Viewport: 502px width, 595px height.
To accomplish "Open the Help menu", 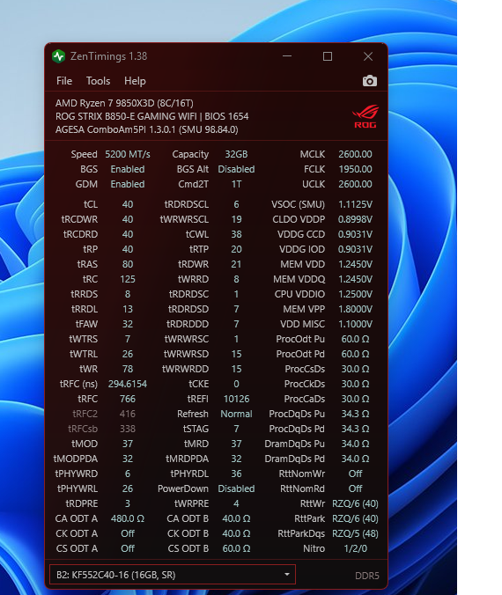I will (135, 81).
